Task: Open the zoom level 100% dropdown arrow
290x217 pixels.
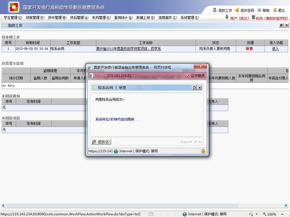Action: (x=282, y=214)
